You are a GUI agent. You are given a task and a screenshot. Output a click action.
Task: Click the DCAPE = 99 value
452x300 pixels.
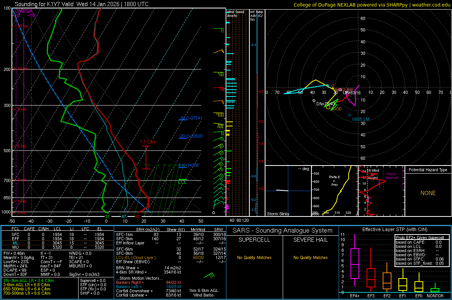click(15, 270)
